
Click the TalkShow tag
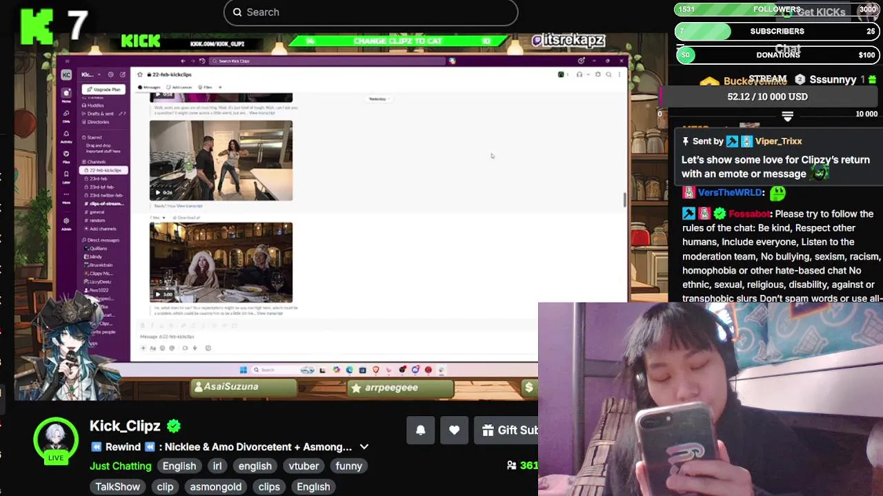pos(117,487)
